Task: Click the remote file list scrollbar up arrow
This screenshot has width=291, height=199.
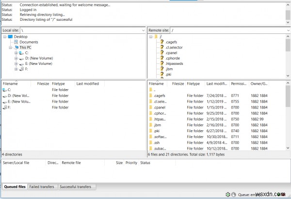Action: click(x=288, y=83)
